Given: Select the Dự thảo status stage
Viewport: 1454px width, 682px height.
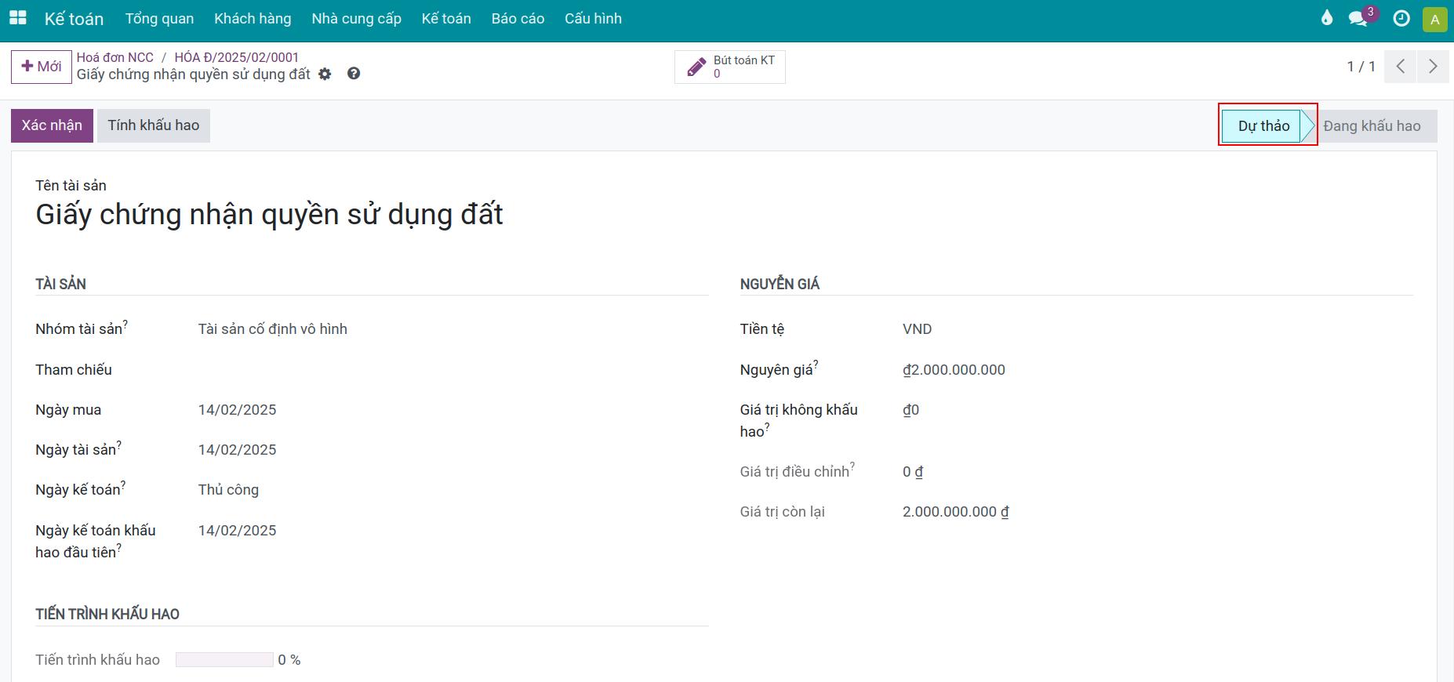Looking at the screenshot, I should point(1263,126).
